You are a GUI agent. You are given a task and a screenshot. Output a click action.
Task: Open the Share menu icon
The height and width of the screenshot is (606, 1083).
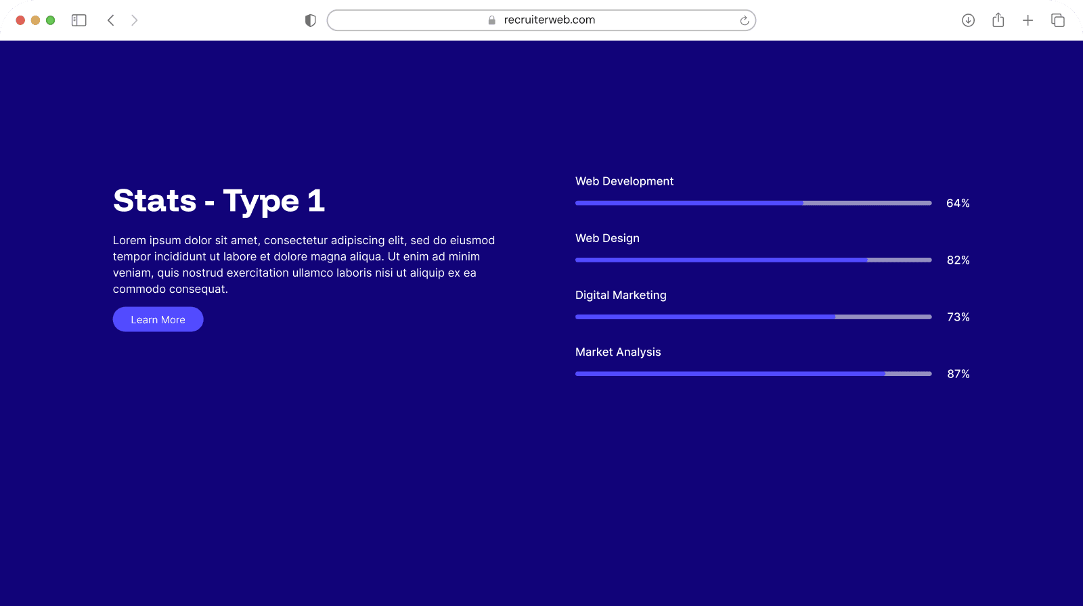tap(998, 20)
